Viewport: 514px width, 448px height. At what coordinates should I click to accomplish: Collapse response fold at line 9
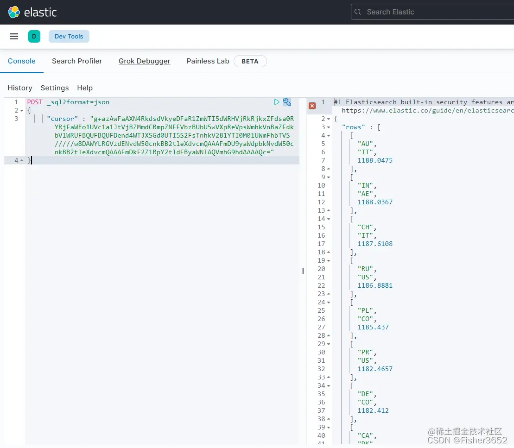point(329,177)
